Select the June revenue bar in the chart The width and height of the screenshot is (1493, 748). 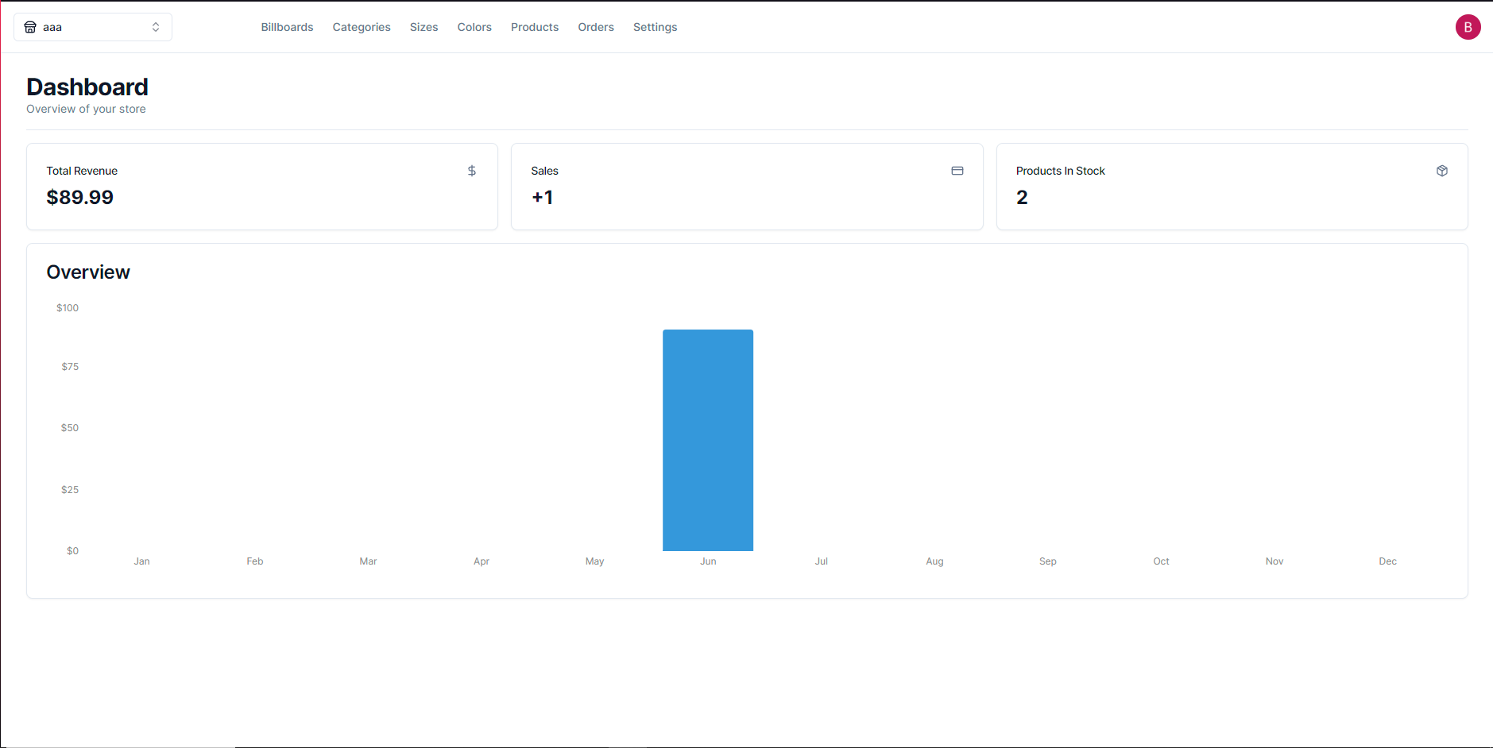pyautogui.click(x=707, y=439)
